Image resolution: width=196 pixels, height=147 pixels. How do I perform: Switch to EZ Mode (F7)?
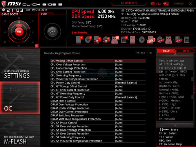[x=129, y=3]
